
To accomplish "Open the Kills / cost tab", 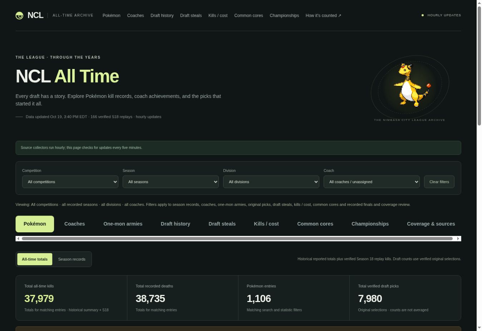I will pos(266,224).
